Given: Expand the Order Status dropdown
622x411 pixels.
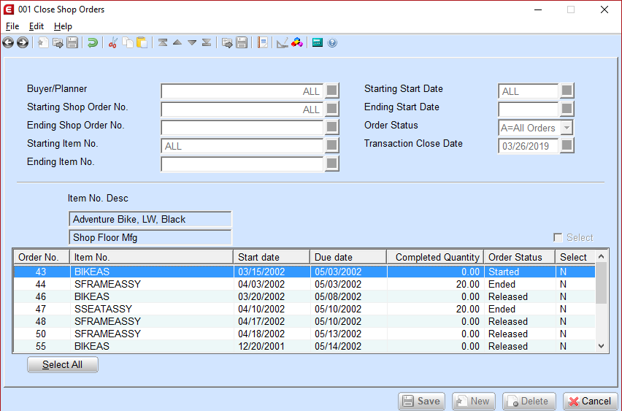Looking at the screenshot, I should [567, 128].
